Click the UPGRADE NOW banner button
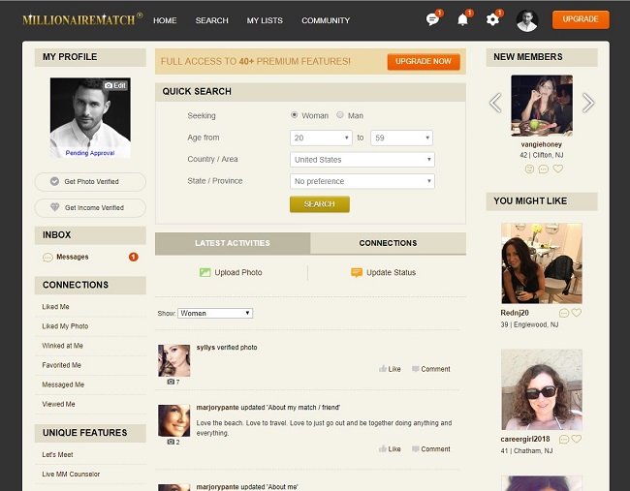This screenshot has height=491, width=630. [x=424, y=61]
